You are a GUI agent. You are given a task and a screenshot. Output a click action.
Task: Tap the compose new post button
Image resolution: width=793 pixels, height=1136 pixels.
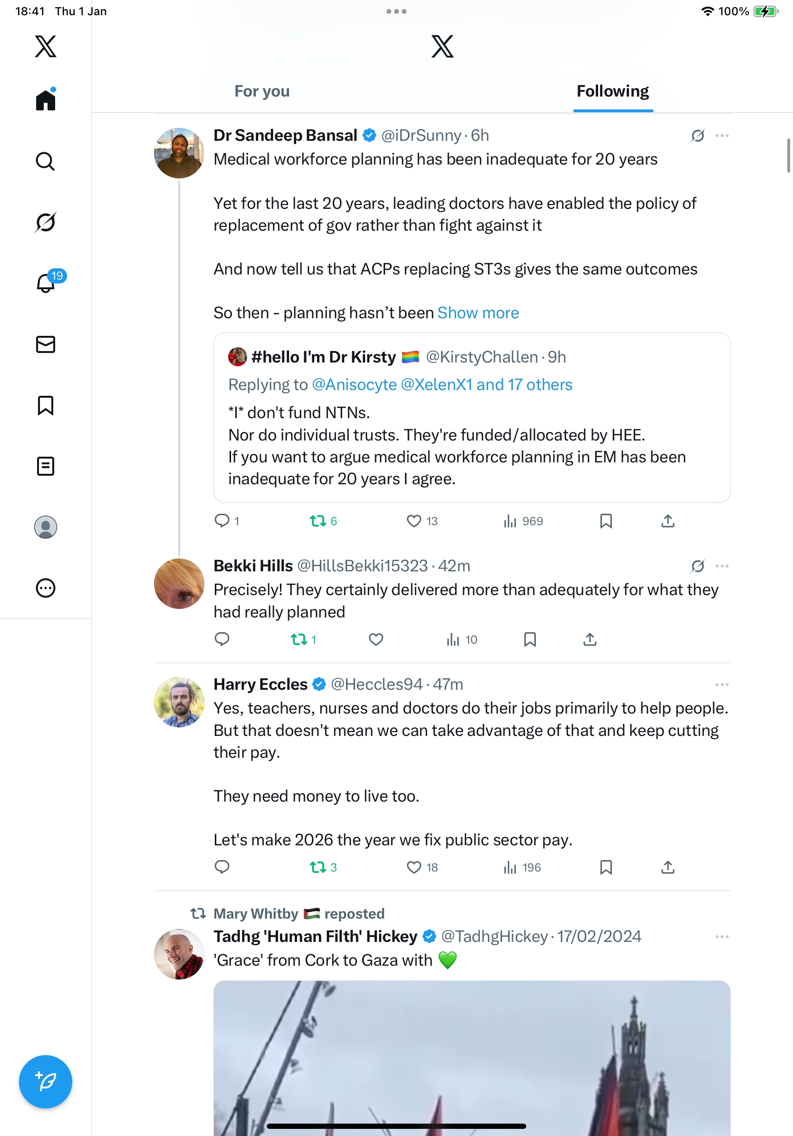point(46,1082)
